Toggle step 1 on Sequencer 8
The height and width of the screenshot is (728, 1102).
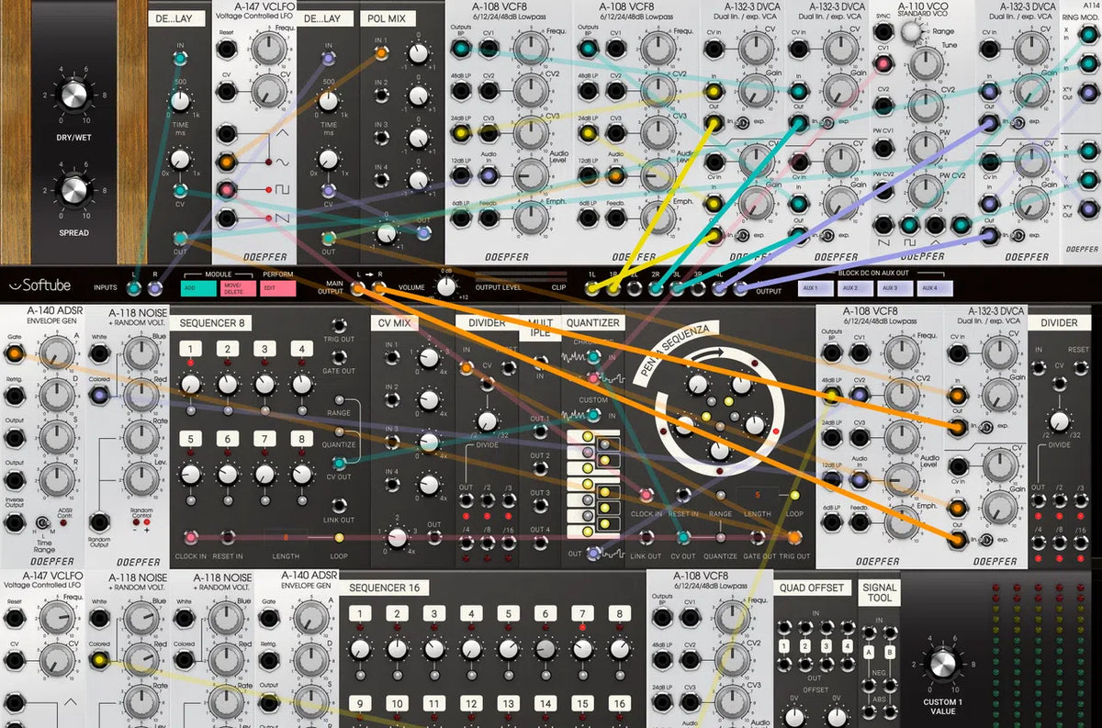pos(189,349)
